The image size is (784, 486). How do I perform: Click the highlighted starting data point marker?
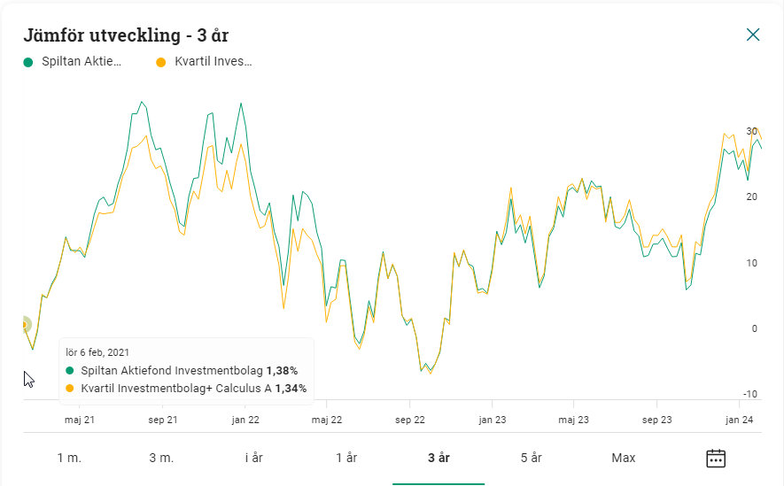click(x=24, y=326)
